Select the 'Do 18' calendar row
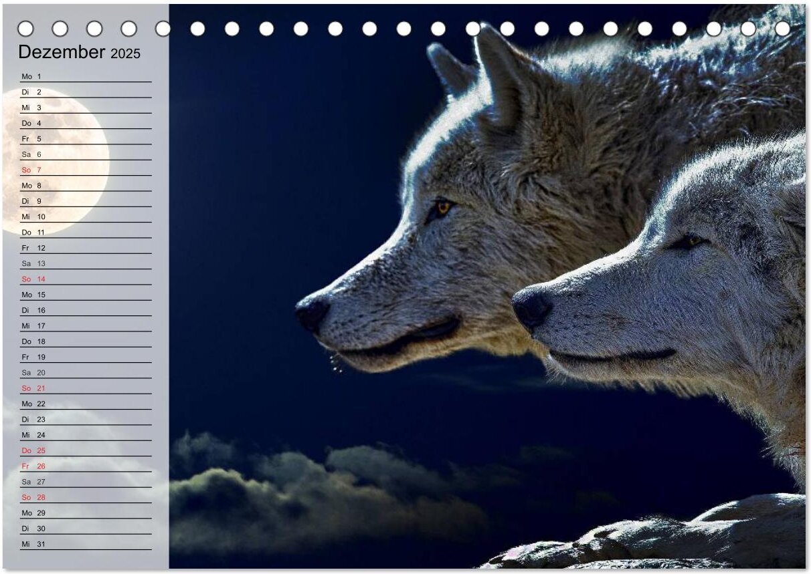811x574 pixels. click(86, 341)
